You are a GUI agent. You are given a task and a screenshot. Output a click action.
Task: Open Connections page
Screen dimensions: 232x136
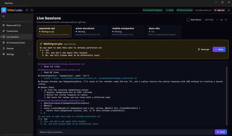tap(17, 31)
